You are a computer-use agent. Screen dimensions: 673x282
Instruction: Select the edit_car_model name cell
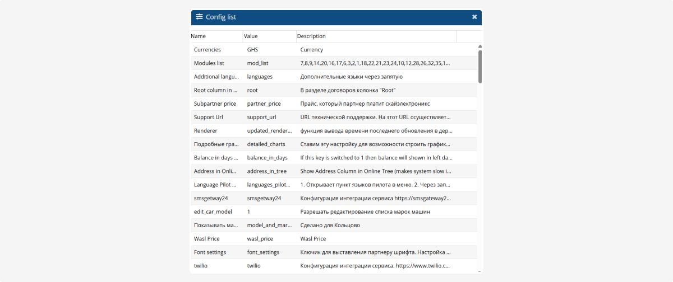pos(212,212)
